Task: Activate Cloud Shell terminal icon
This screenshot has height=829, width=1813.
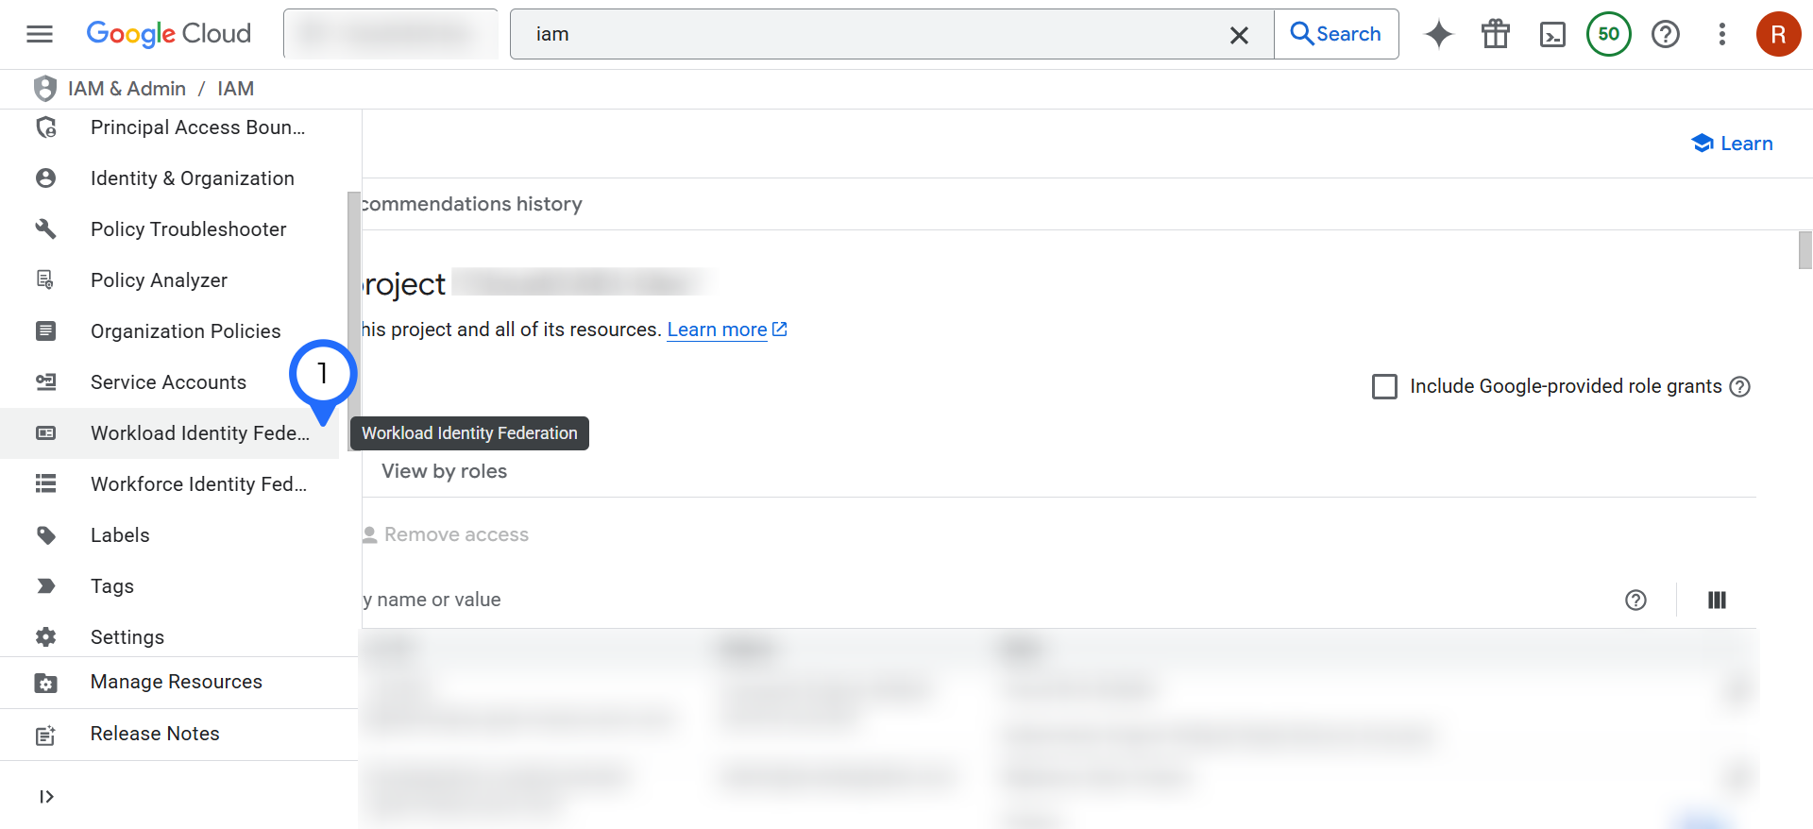Action: pyautogui.click(x=1551, y=34)
